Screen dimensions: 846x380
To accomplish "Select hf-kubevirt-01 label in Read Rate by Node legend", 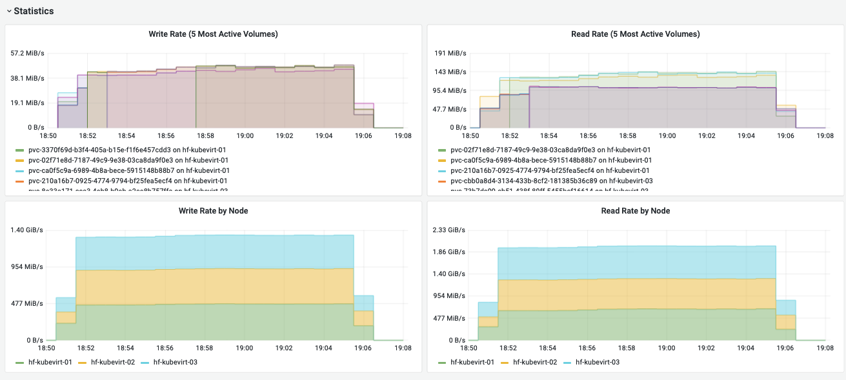I will click(x=472, y=363).
